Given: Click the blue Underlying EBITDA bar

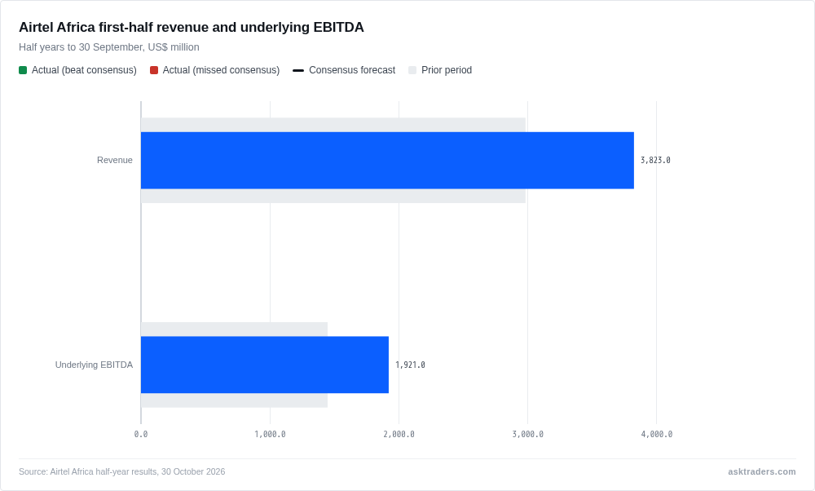Looking at the screenshot, I should tap(265, 365).
